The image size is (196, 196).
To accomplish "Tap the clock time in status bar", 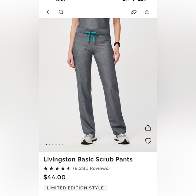I will point(61,0).
